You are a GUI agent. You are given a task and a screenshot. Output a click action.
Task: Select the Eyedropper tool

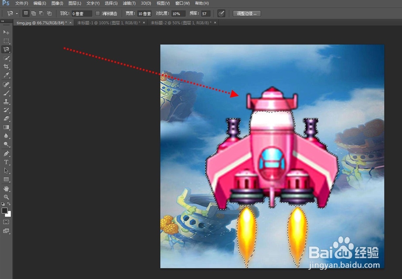tap(6, 75)
